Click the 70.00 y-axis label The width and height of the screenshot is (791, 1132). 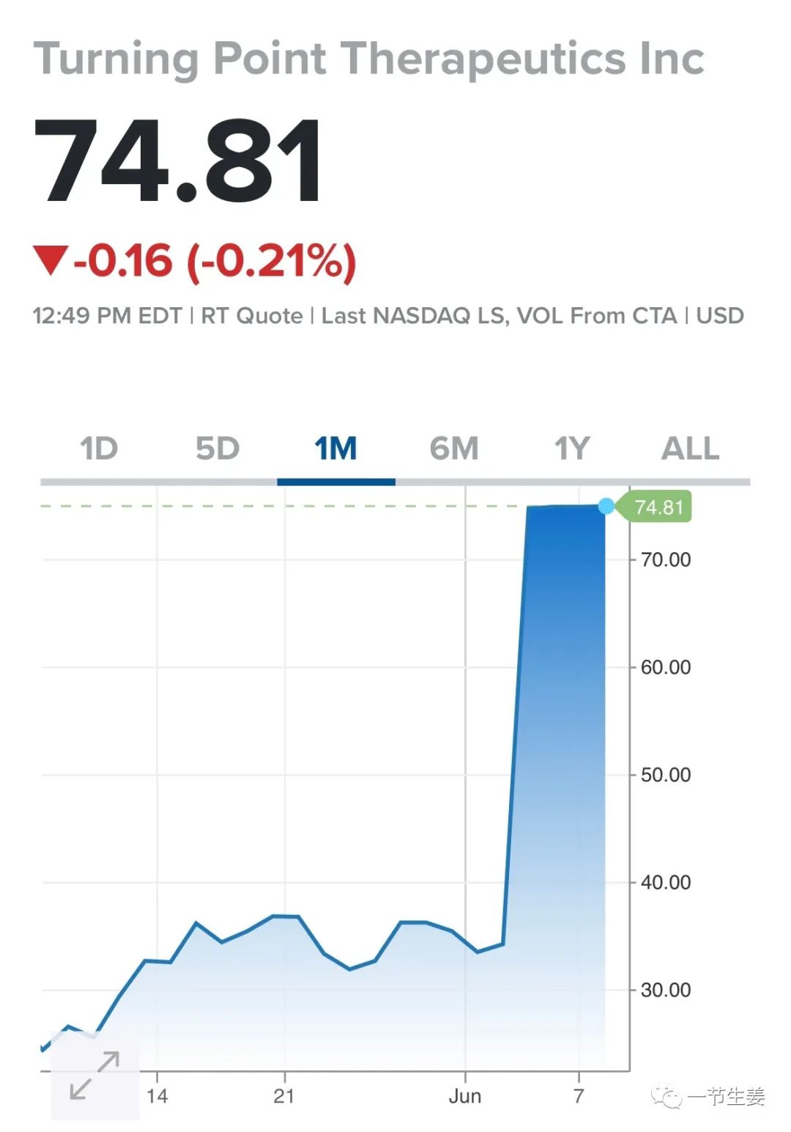point(665,560)
